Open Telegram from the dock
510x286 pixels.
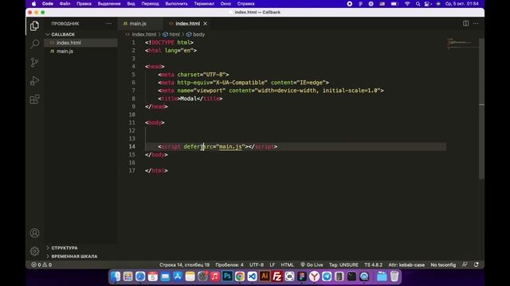point(327,276)
